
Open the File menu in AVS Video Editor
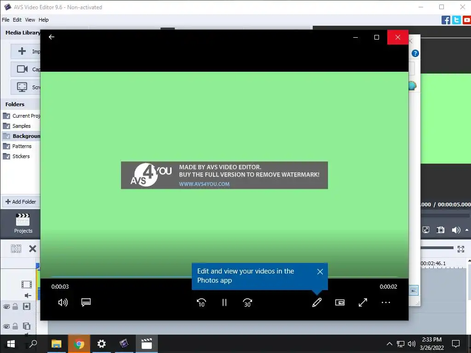click(x=6, y=20)
